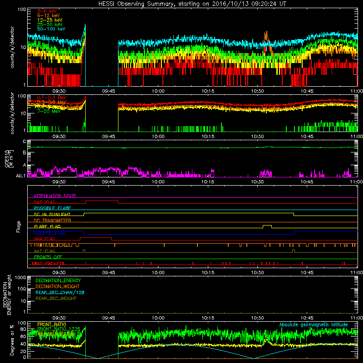Click the cyan POSSIBLE_FLARE label
This screenshot has height=363, width=363.
tap(52, 208)
